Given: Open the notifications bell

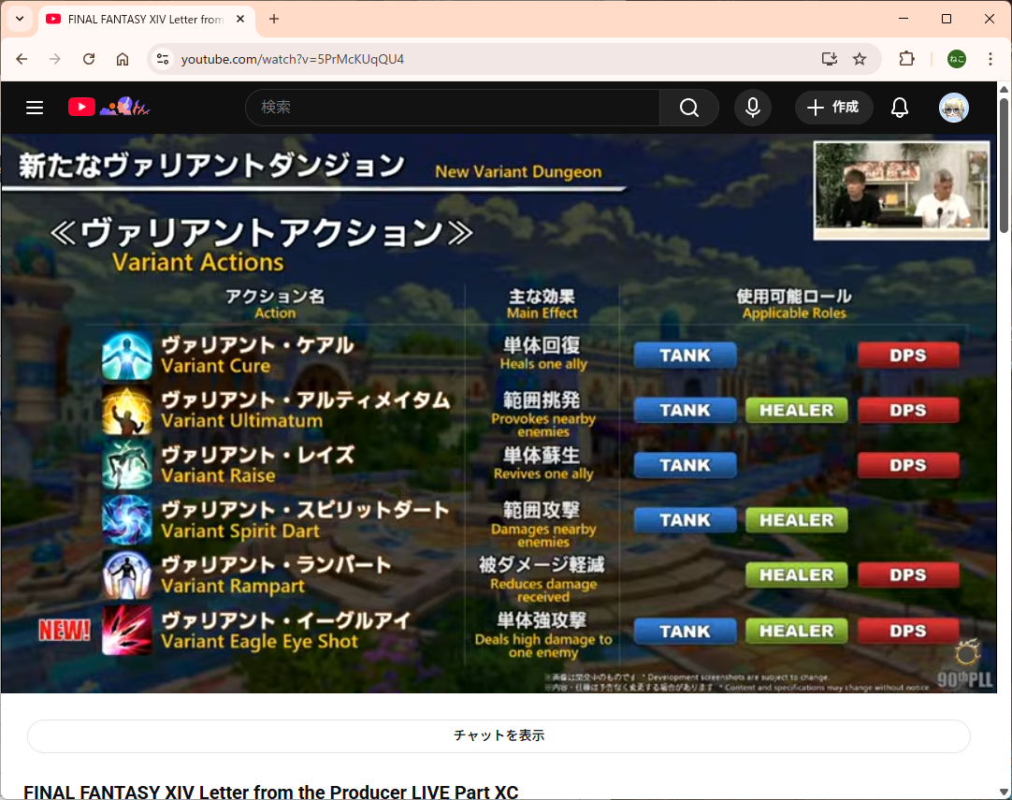Looking at the screenshot, I should (x=899, y=108).
